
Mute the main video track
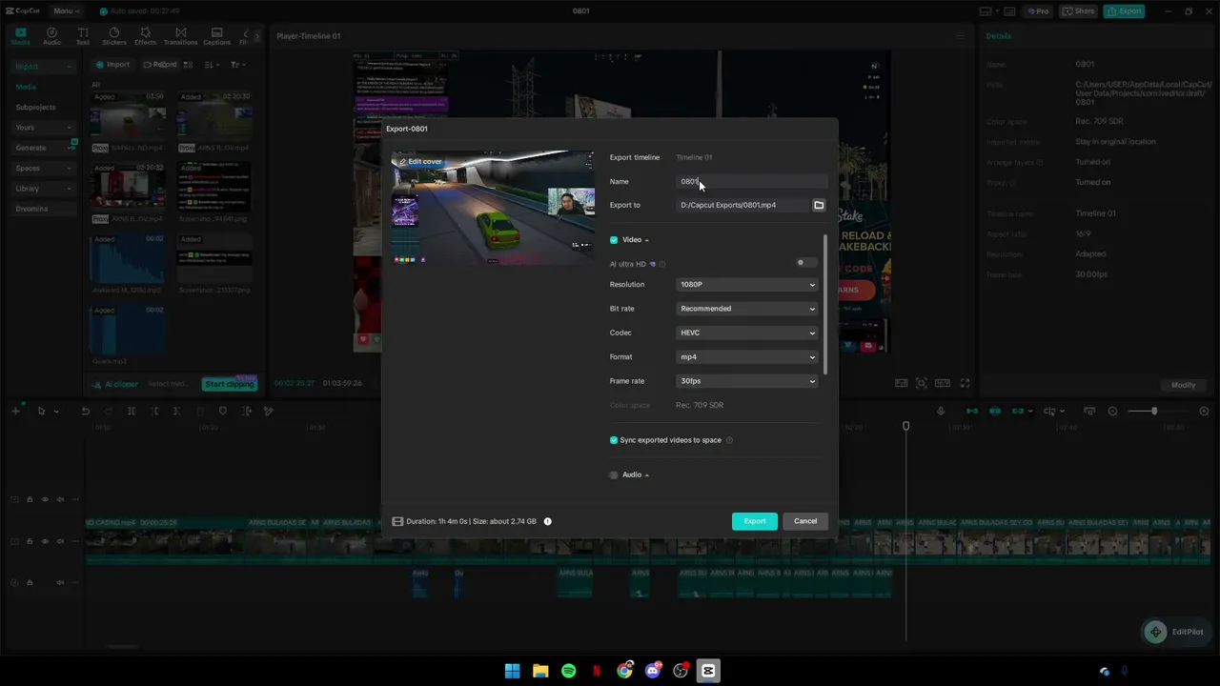click(x=60, y=541)
